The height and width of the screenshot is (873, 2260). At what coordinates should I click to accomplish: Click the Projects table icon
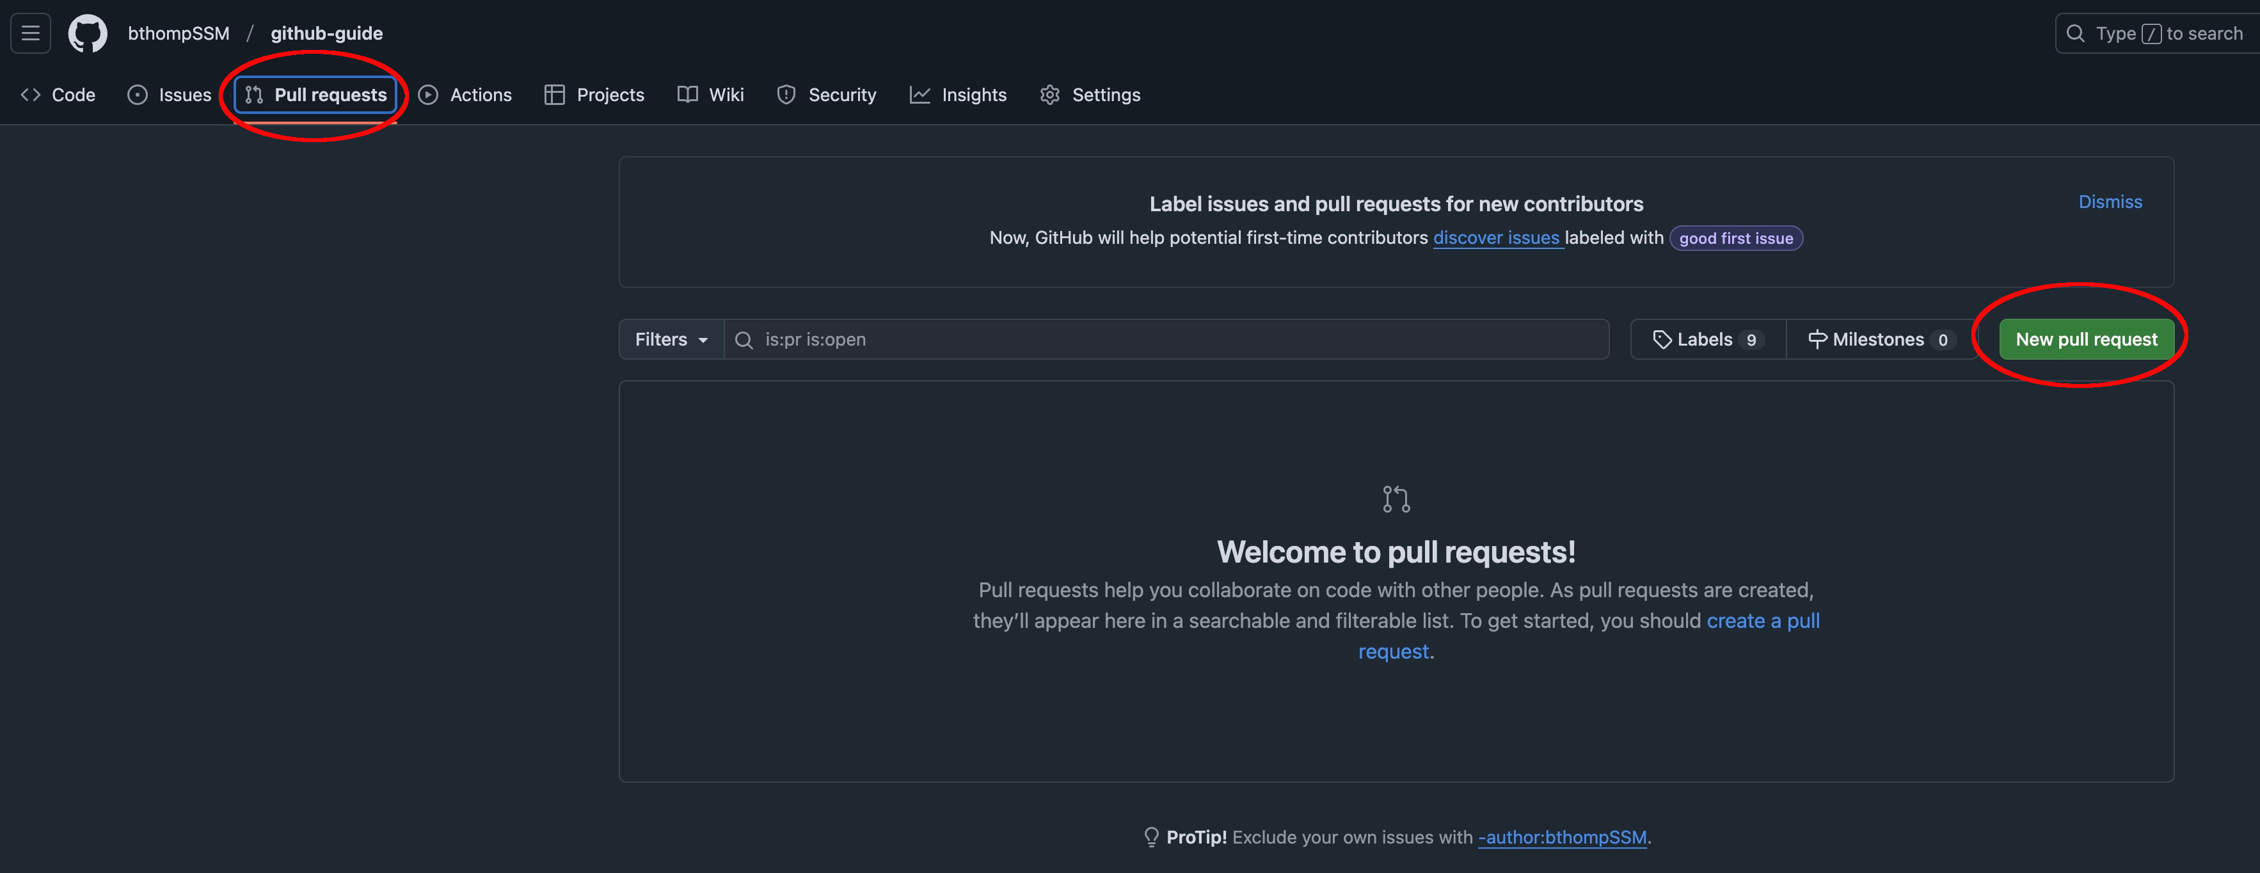[x=555, y=95]
